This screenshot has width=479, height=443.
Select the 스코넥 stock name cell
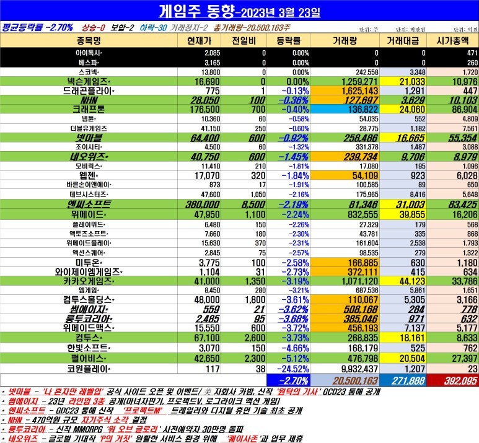click(x=89, y=72)
